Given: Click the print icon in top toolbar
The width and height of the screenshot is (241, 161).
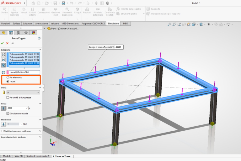Looking at the screenshot, I should pyautogui.click(x=63, y=3).
